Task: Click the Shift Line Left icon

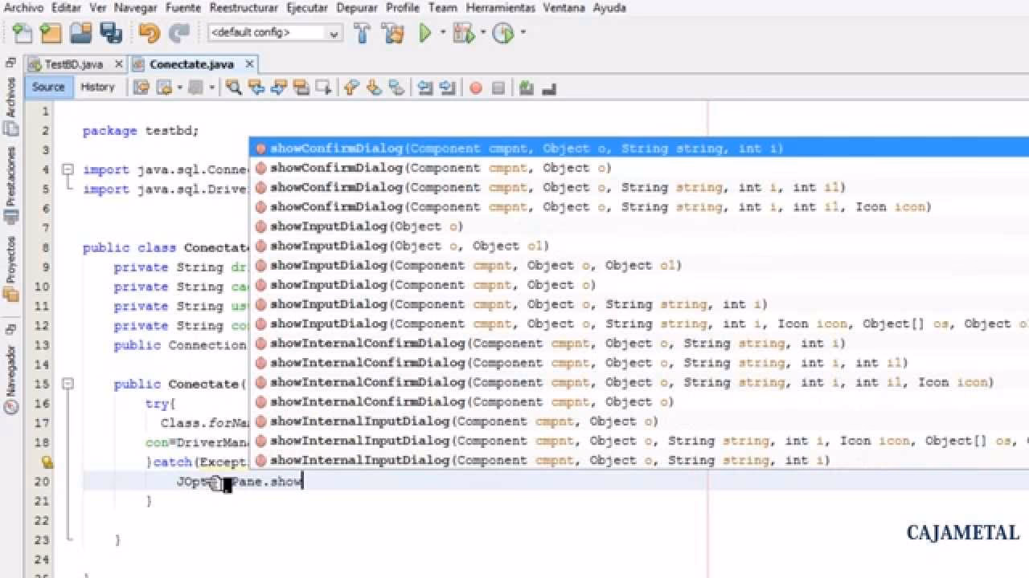Action: (x=425, y=88)
